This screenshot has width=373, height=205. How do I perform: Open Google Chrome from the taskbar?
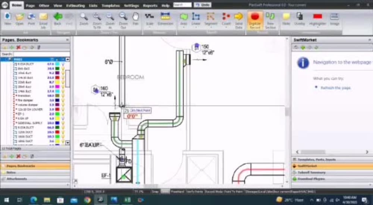pyautogui.click(x=88, y=200)
